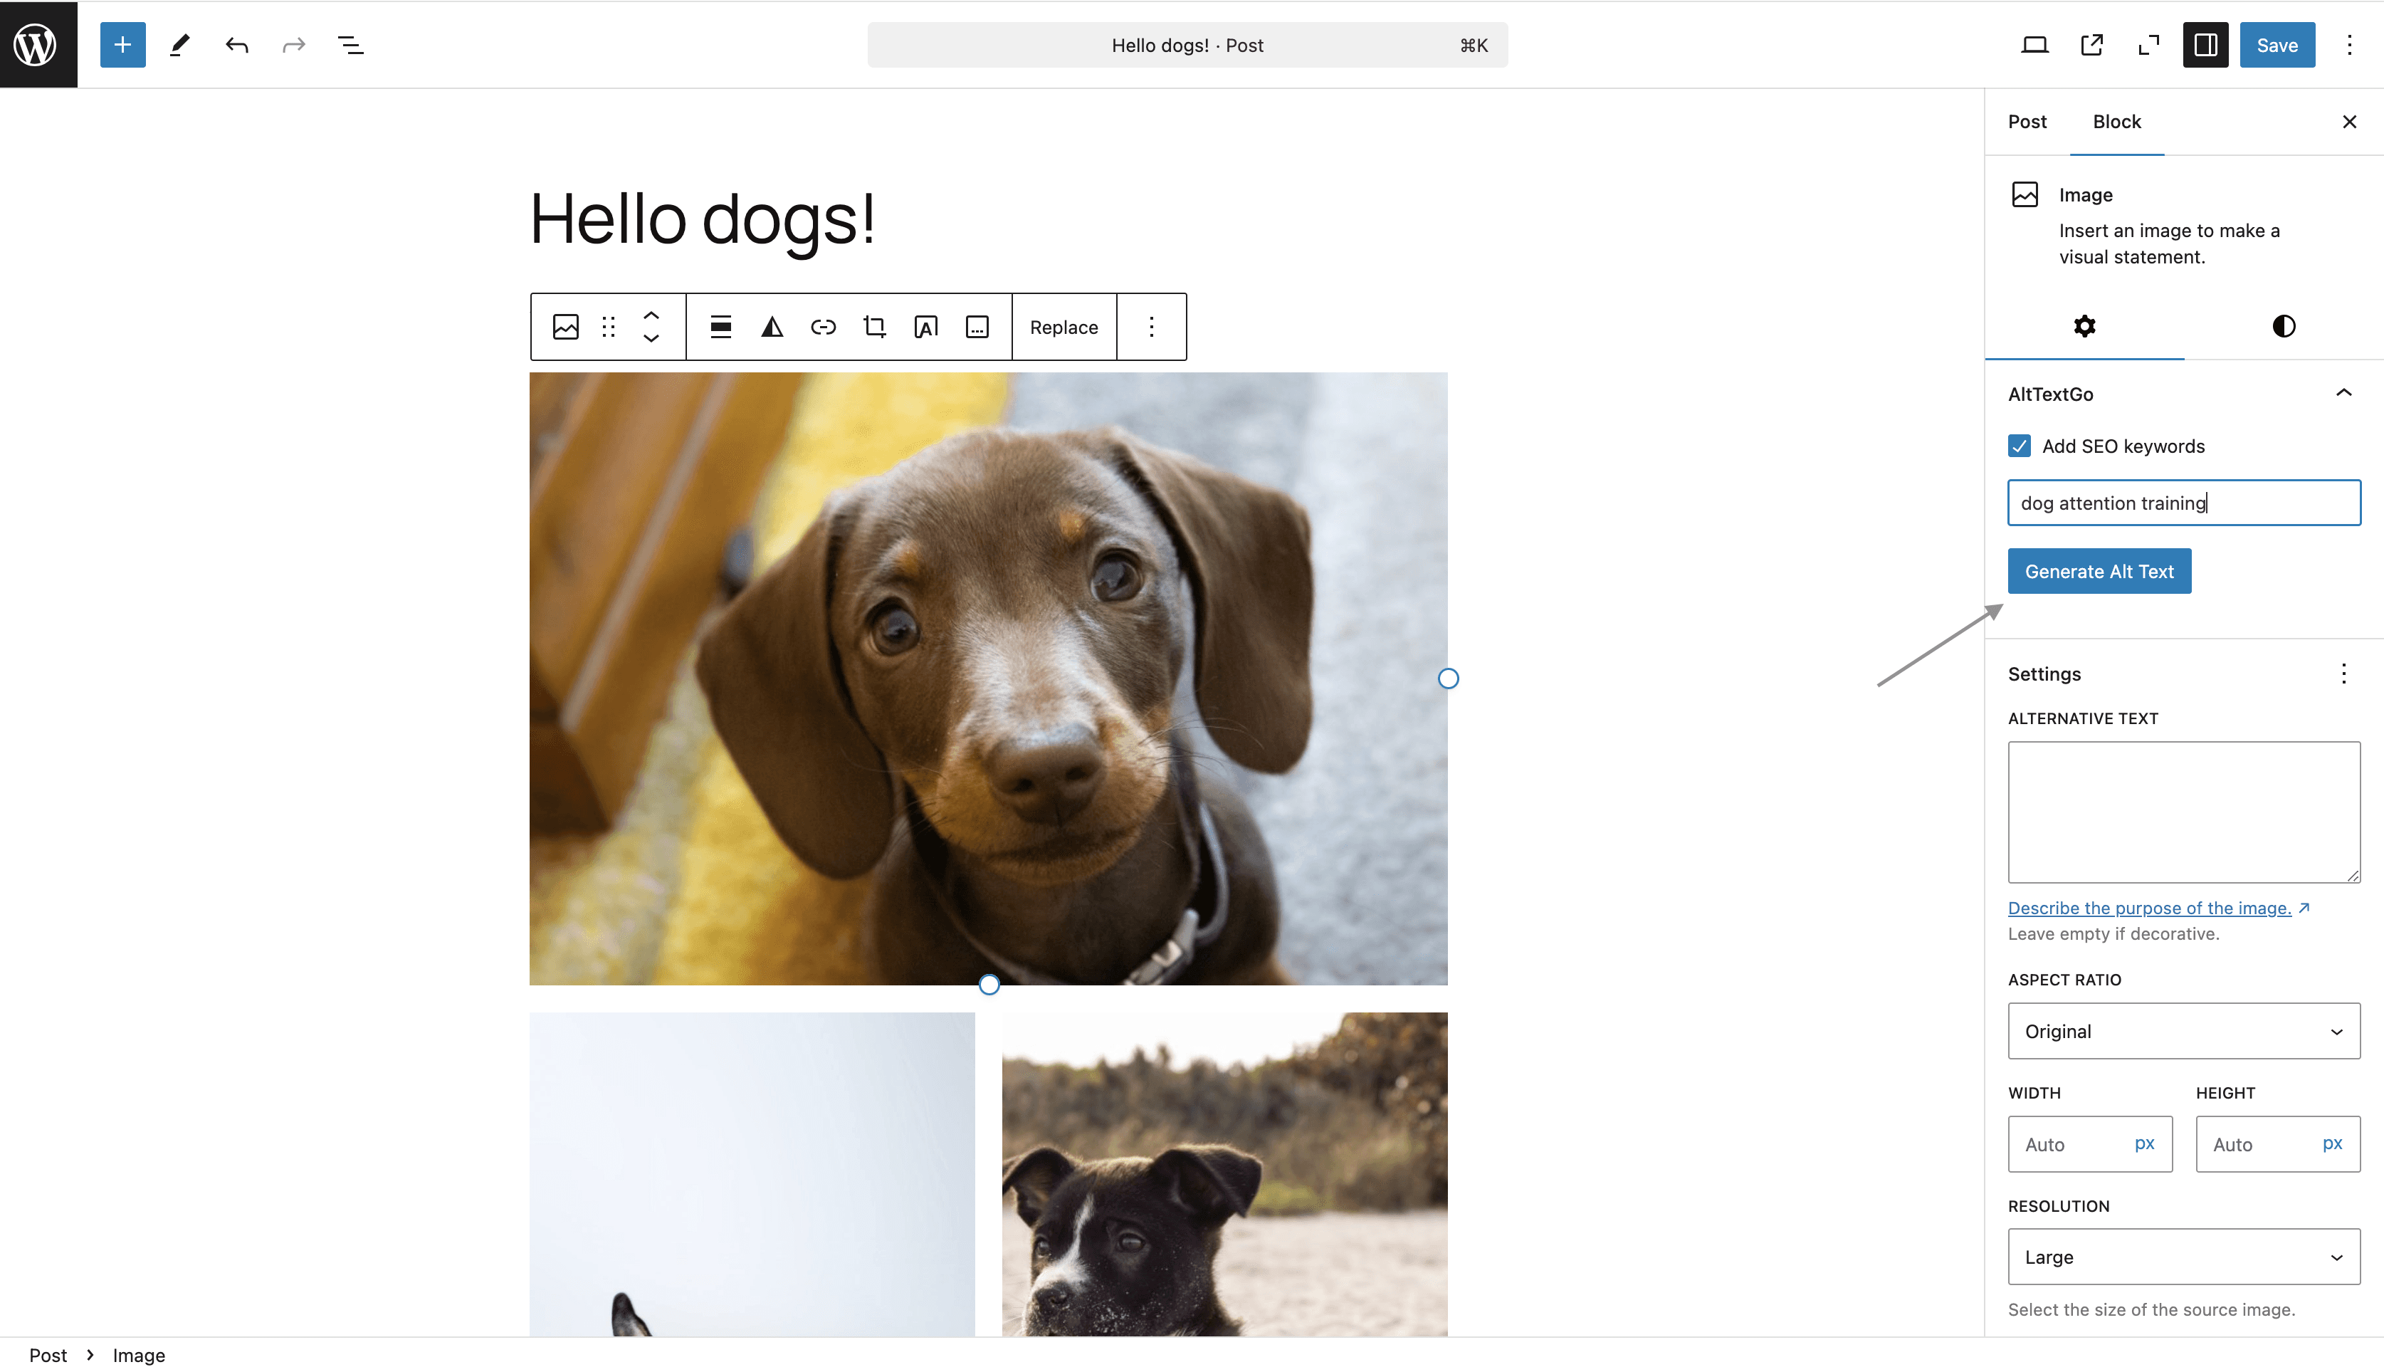This screenshot has width=2384, height=1372.
Task: Uncheck Add SEO keywords
Action: click(2019, 446)
